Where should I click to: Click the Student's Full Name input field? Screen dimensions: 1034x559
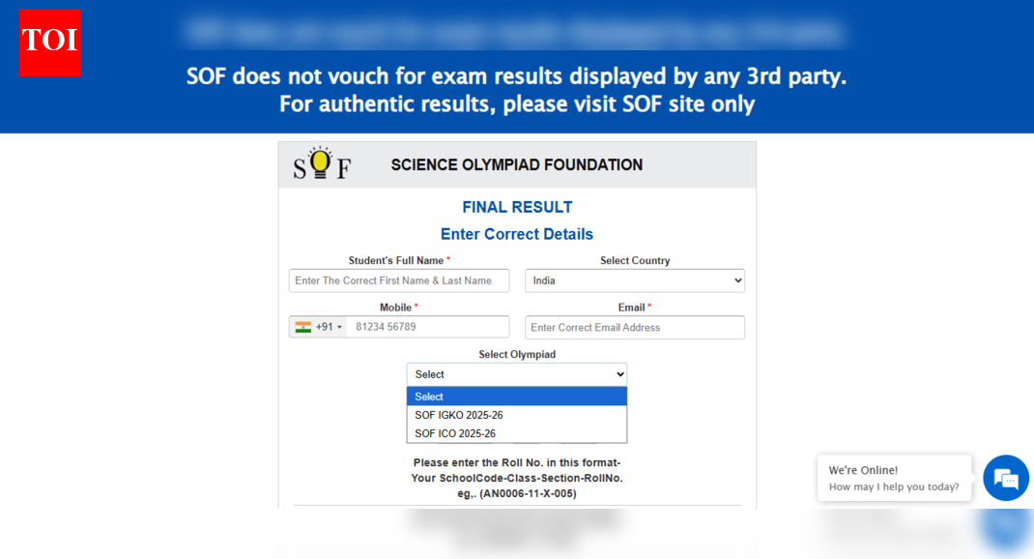398,279
